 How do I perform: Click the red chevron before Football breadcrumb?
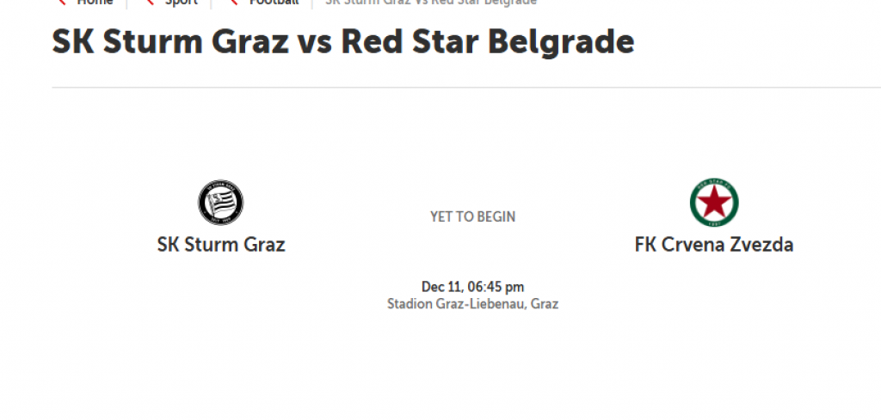(x=234, y=3)
